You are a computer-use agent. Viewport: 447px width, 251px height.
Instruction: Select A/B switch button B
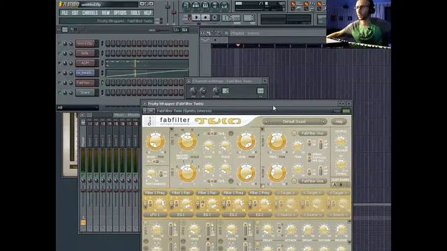(x=341, y=185)
